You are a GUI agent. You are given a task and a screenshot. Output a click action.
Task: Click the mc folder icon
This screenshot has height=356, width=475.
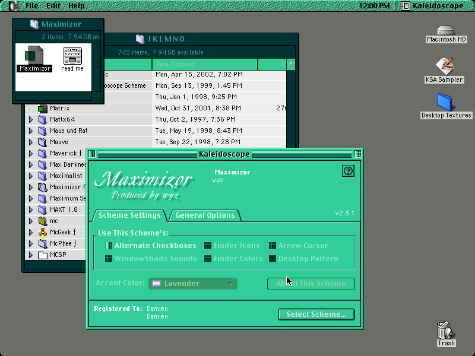(x=42, y=221)
